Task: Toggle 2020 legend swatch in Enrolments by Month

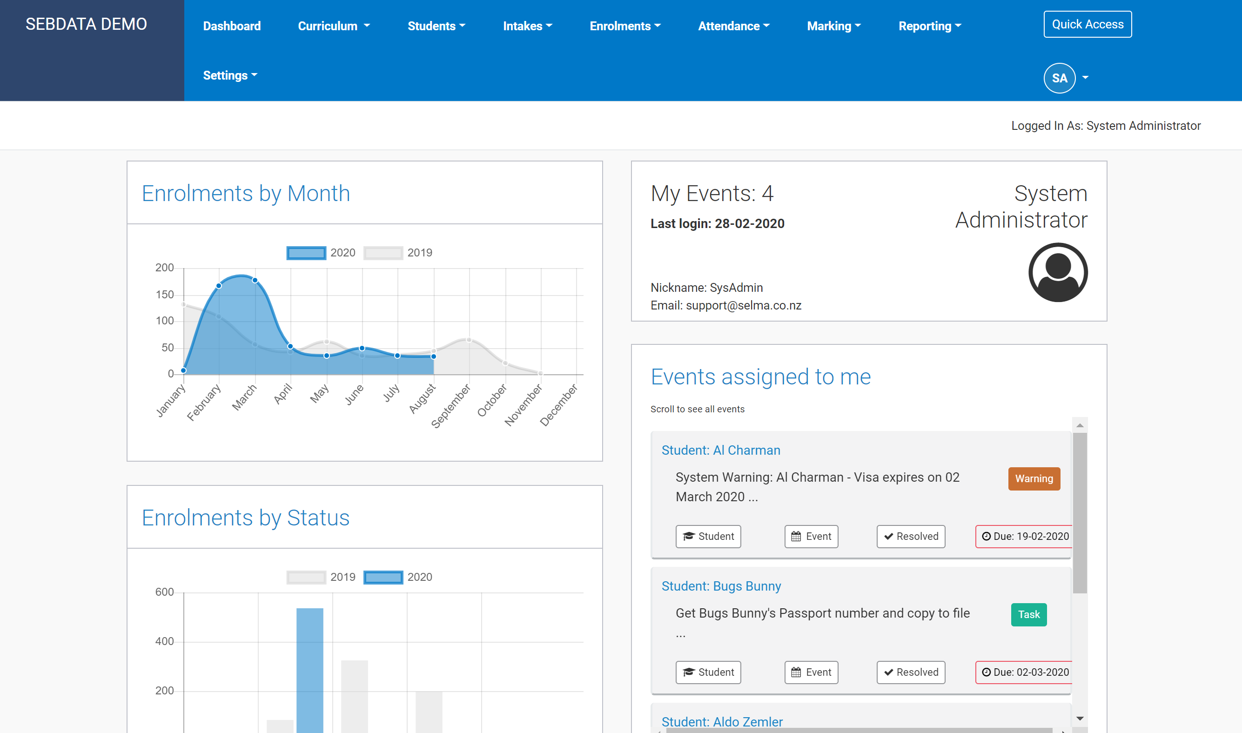Action: 306,253
